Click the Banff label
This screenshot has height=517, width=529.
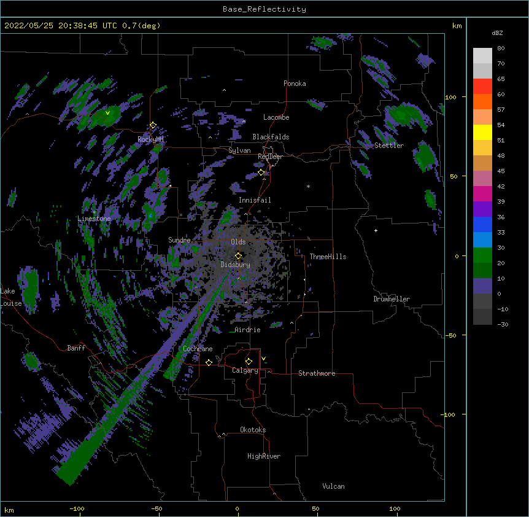tap(76, 348)
